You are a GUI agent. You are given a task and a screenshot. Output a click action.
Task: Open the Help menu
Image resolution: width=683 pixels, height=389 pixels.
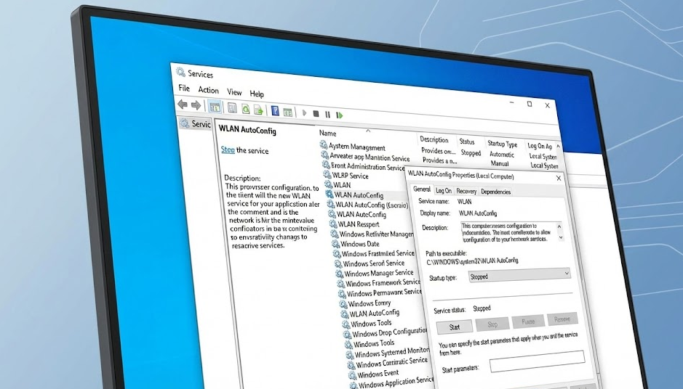[257, 94]
